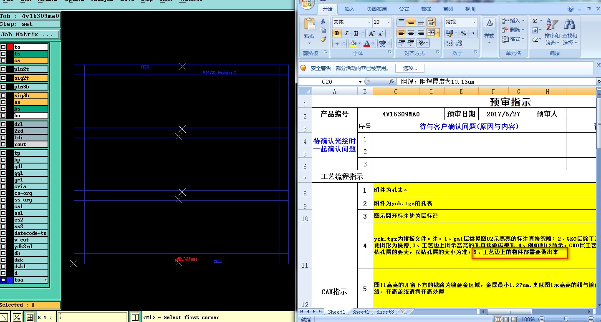
Task: Expand the Name Box dropdown
Action: click(360, 81)
